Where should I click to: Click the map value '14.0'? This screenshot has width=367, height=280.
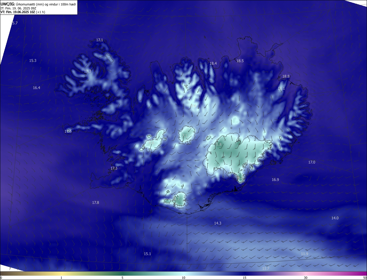[335, 218]
